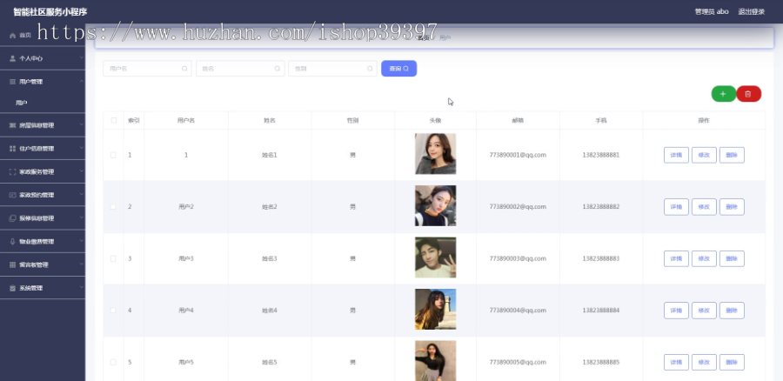Screen dimensions: 783x381
Task: Click the blue 查询 search button
Action: 399,69
